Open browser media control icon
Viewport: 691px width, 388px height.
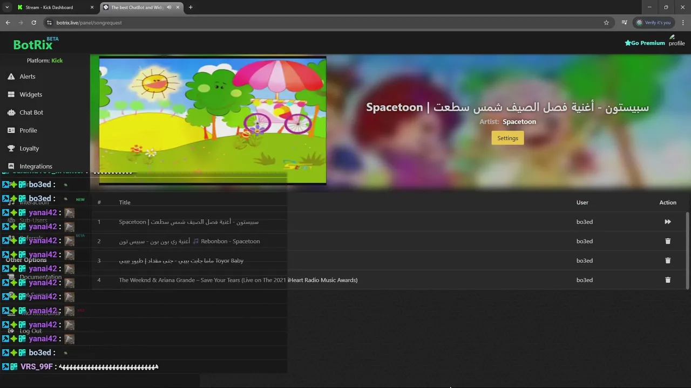pos(624,23)
